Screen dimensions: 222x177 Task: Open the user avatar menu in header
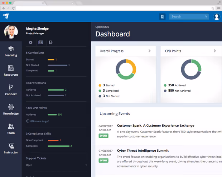tap(217, 17)
